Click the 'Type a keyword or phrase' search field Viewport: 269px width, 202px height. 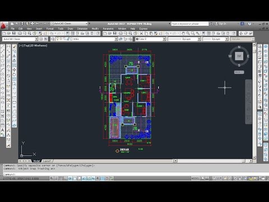click(x=189, y=24)
